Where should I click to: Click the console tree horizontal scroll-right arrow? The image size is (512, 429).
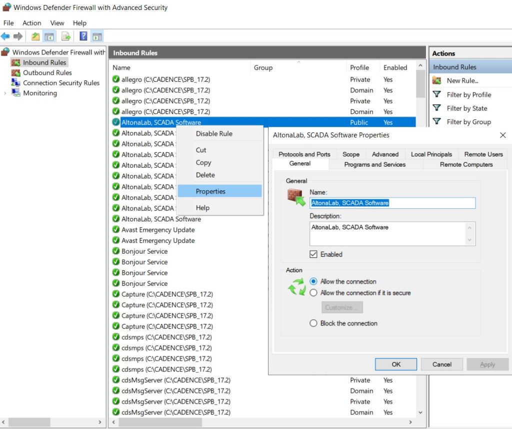[x=100, y=422]
